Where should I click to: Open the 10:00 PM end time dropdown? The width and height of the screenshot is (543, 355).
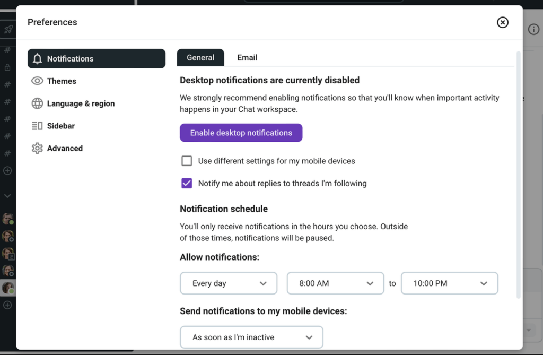449,283
